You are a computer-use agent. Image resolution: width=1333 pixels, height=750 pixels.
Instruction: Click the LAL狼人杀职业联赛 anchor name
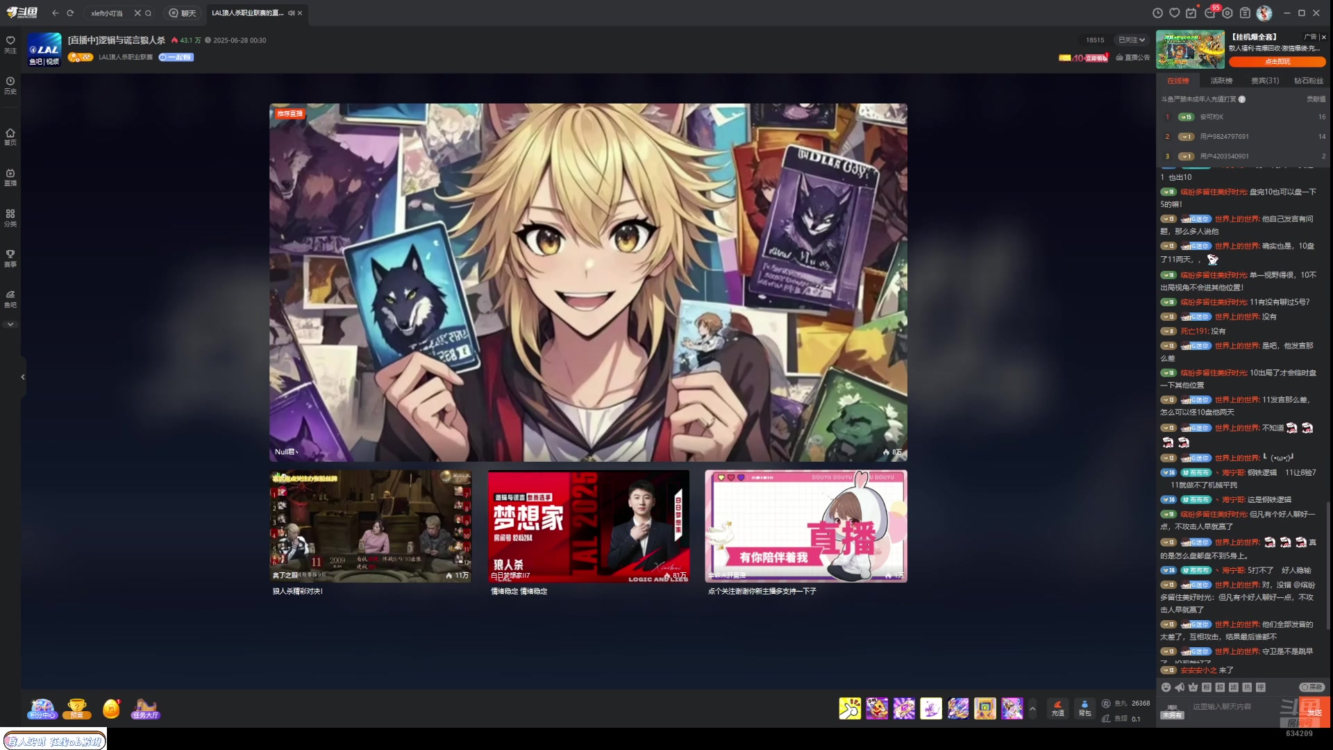pos(126,57)
